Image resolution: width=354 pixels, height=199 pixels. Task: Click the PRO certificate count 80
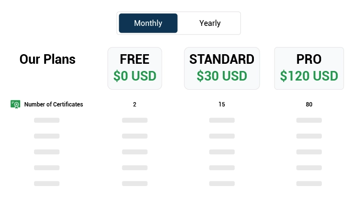pyautogui.click(x=309, y=104)
